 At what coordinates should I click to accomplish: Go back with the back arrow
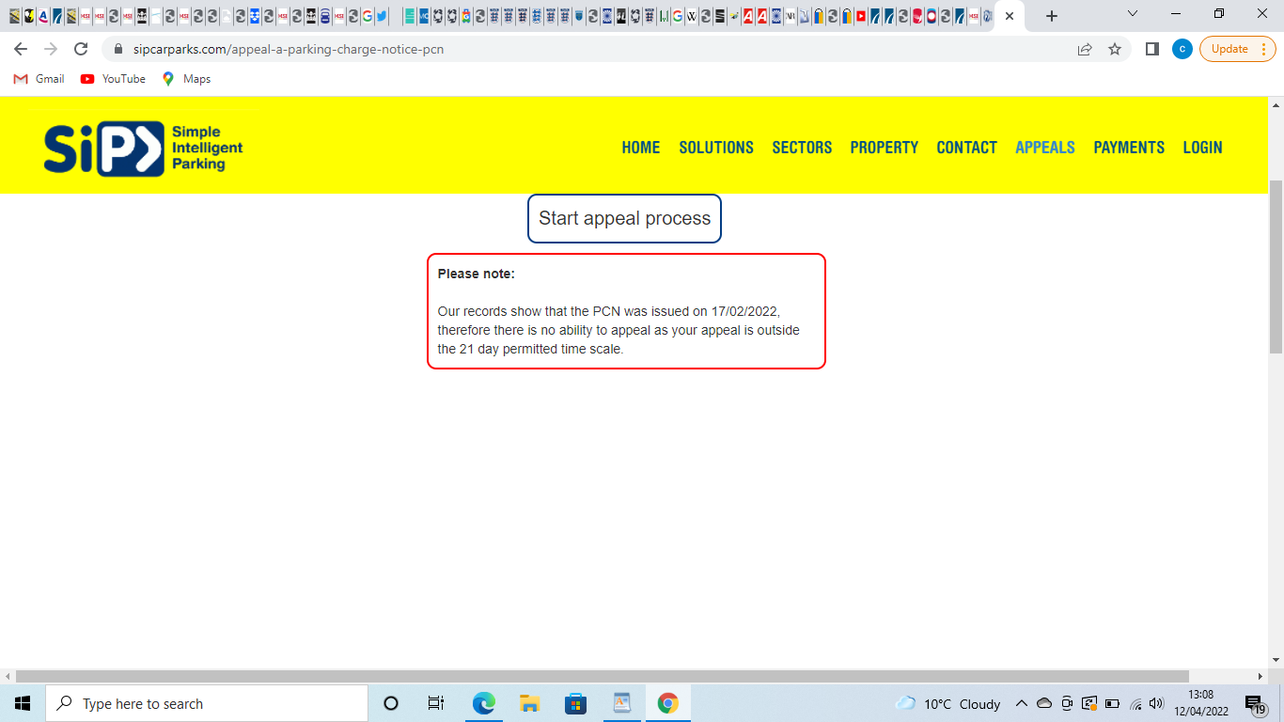click(21, 49)
